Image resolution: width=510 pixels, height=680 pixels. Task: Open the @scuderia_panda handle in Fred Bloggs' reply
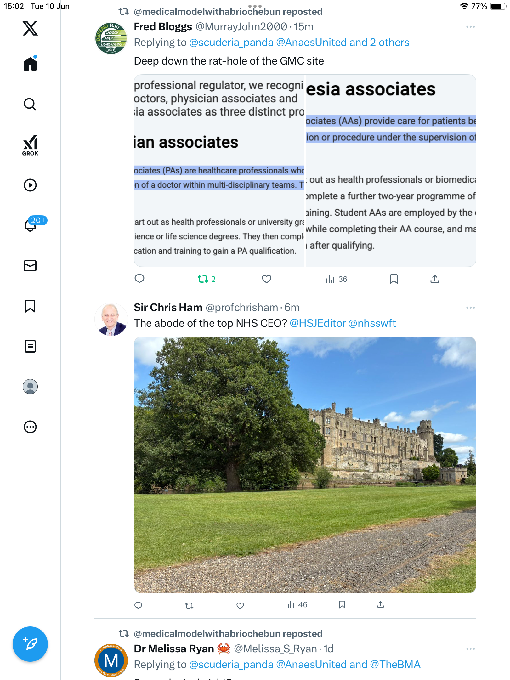tap(231, 42)
